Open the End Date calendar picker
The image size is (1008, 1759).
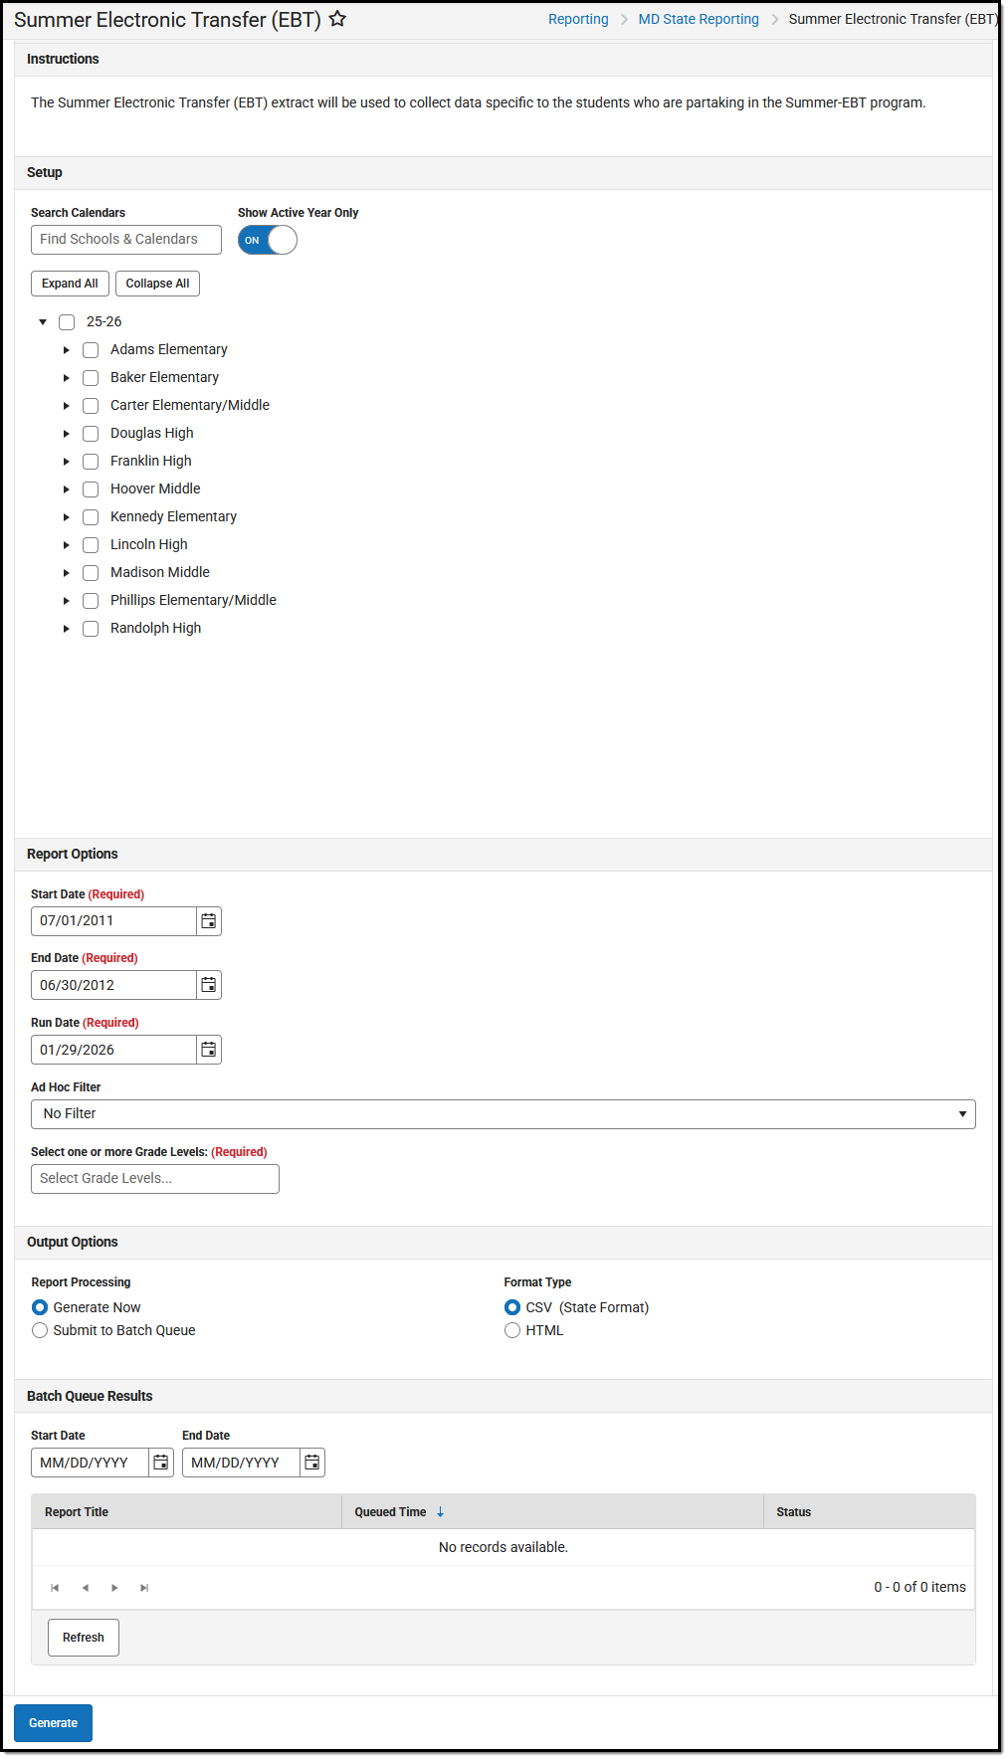208,984
